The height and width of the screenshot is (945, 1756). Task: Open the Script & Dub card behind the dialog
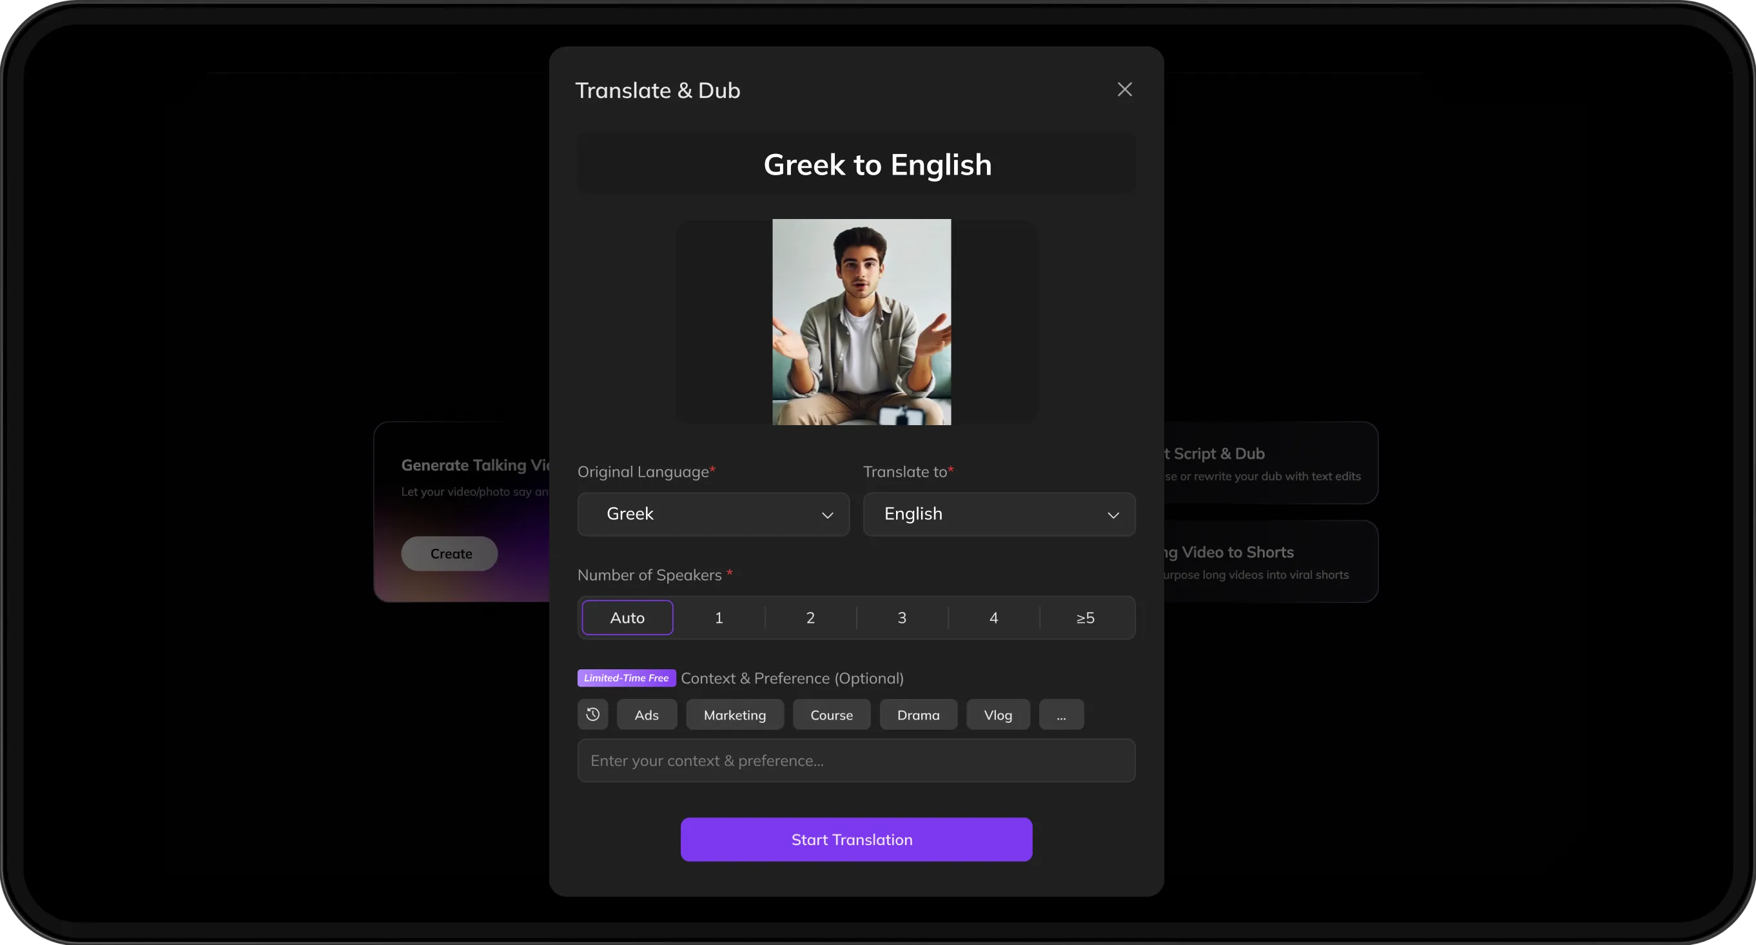[x=1270, y=463]
